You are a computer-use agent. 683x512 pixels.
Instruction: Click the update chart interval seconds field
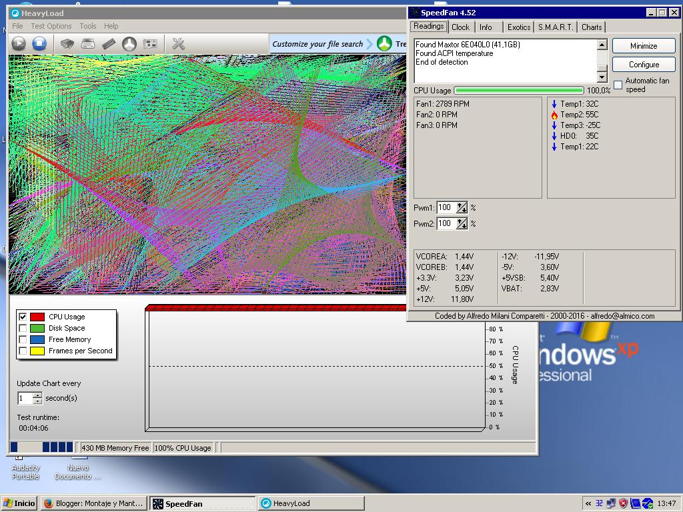click(x=25, y=398)
